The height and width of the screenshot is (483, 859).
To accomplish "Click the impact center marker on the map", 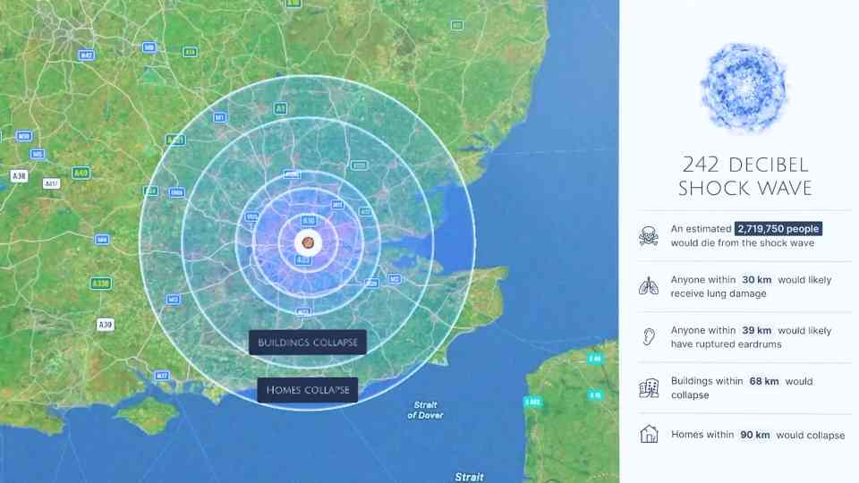I will click(x=307, y=242).
